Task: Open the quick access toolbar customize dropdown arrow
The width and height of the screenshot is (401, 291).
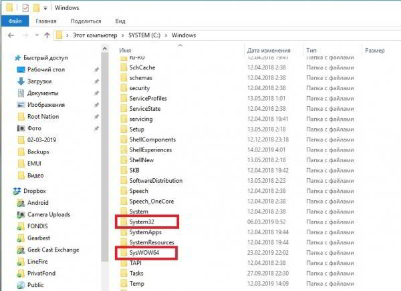Action: click(45, 8)
